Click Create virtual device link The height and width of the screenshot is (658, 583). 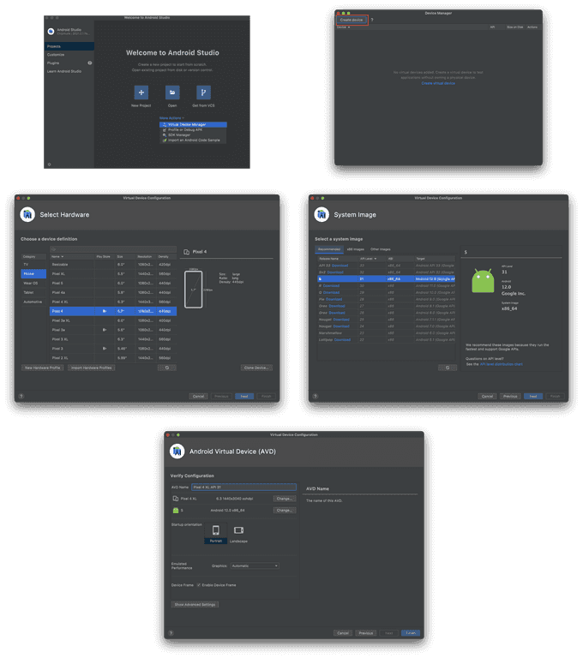coord(438,83)
